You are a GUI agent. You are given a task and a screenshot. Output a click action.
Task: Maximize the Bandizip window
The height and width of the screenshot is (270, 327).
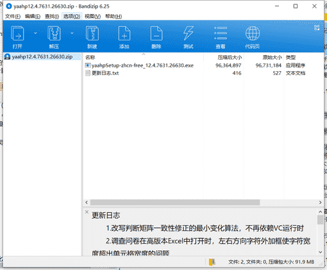tap(296, 6)
